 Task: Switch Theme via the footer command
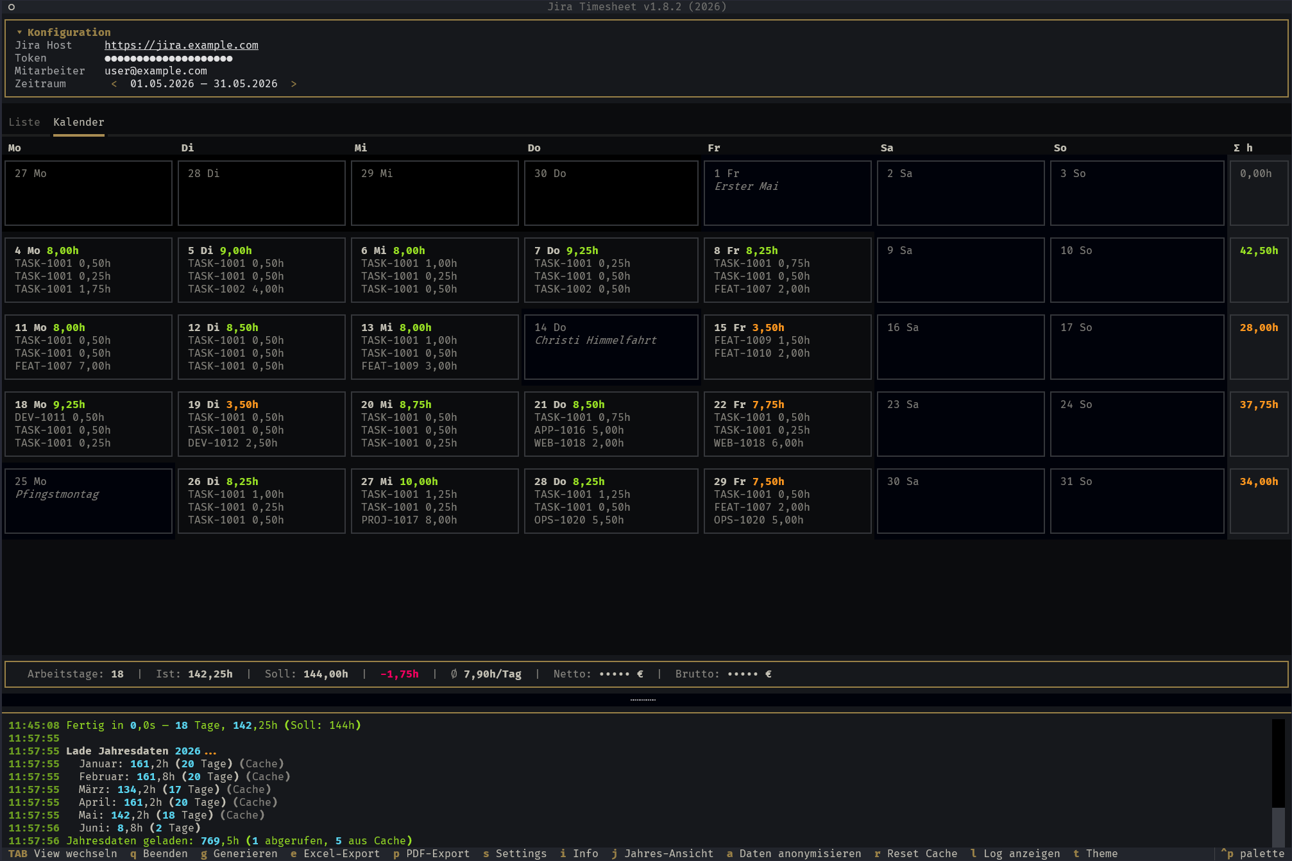tap(1095, 854)
